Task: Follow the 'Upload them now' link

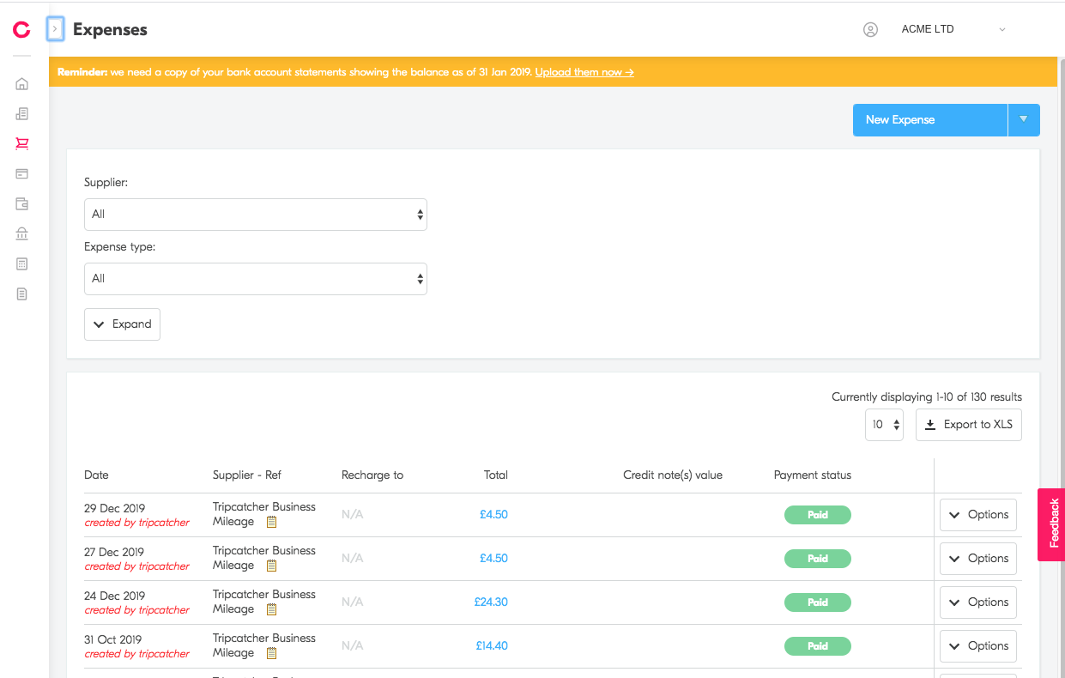Action: [x=584, y=72]
